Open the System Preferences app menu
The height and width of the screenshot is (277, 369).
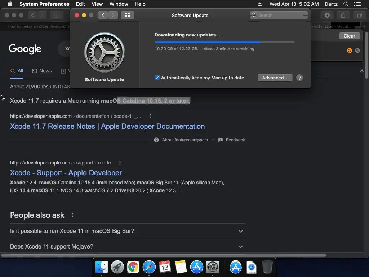(x=44, y=4)
